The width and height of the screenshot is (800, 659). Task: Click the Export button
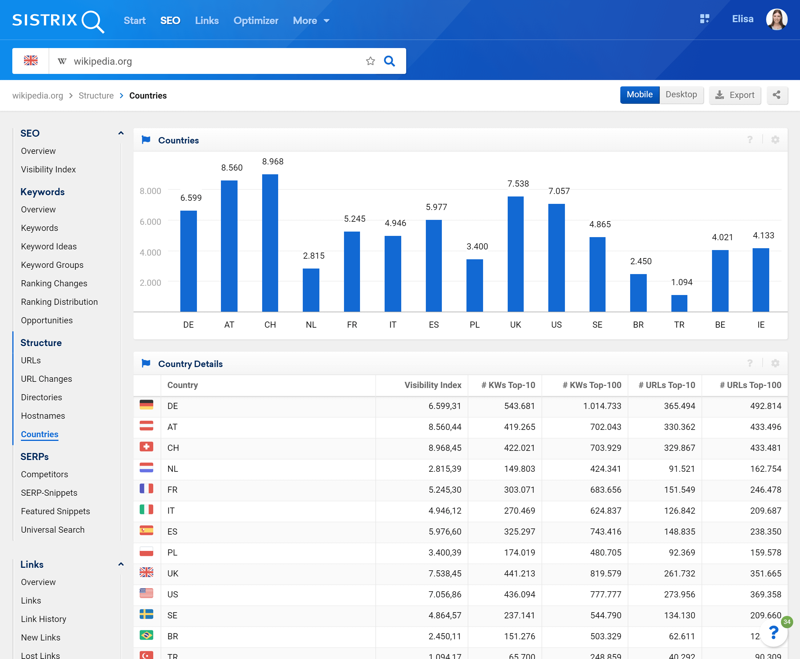point(735,95)
